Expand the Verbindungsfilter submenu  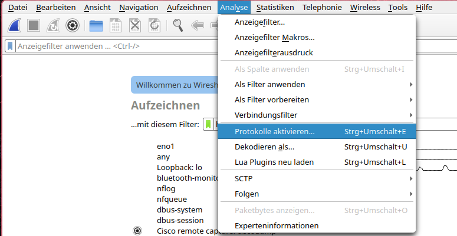pyautogui.click(x=317, y=115)
